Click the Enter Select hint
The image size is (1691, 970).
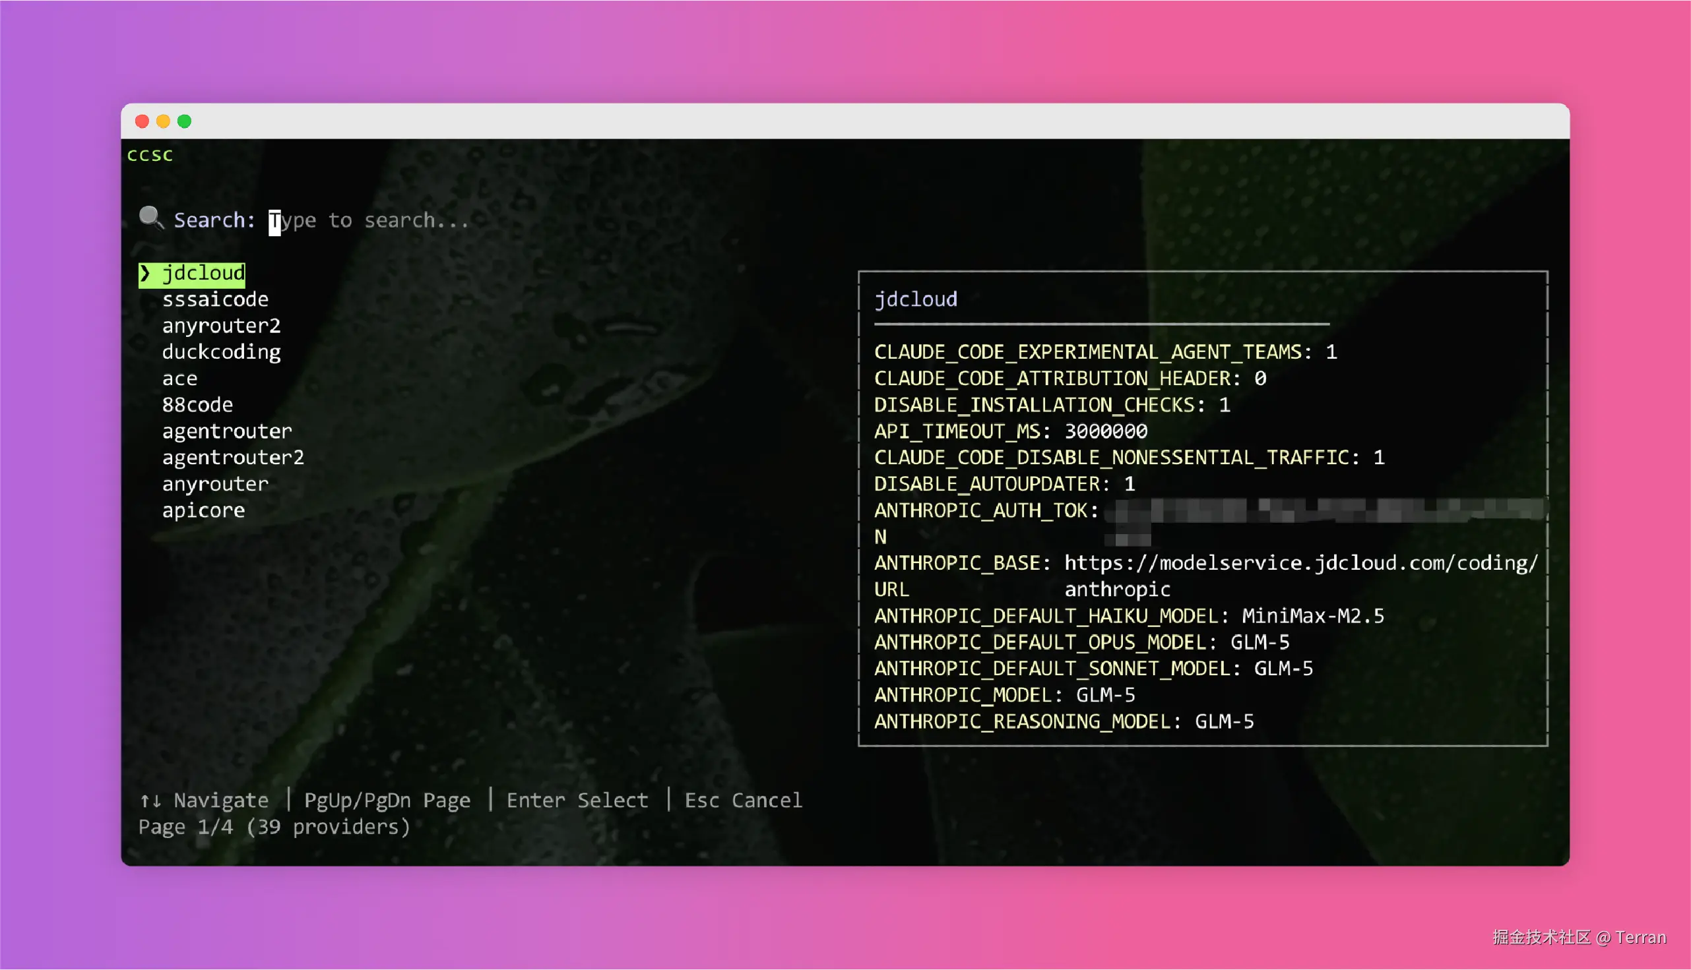click(577, 800)
